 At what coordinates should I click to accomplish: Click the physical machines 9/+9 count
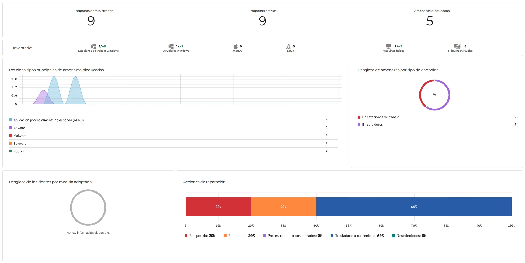[398, 46]
